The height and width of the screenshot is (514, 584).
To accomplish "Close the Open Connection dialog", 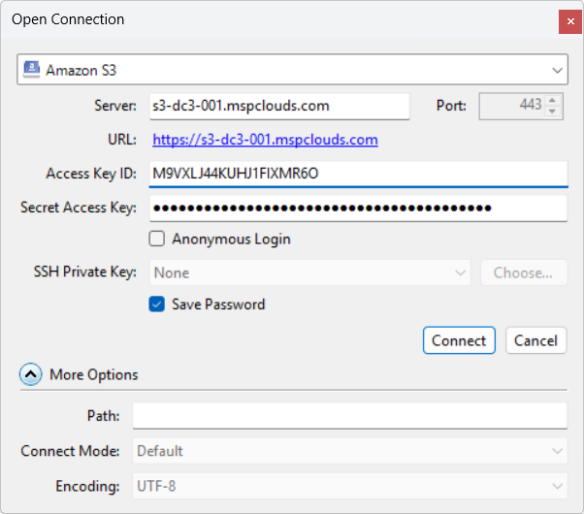I will click(570, 20).
